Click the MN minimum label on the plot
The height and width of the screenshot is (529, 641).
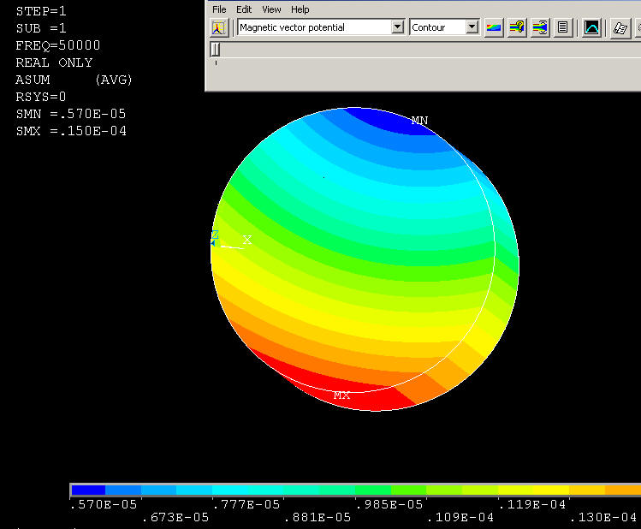(419, 121)
